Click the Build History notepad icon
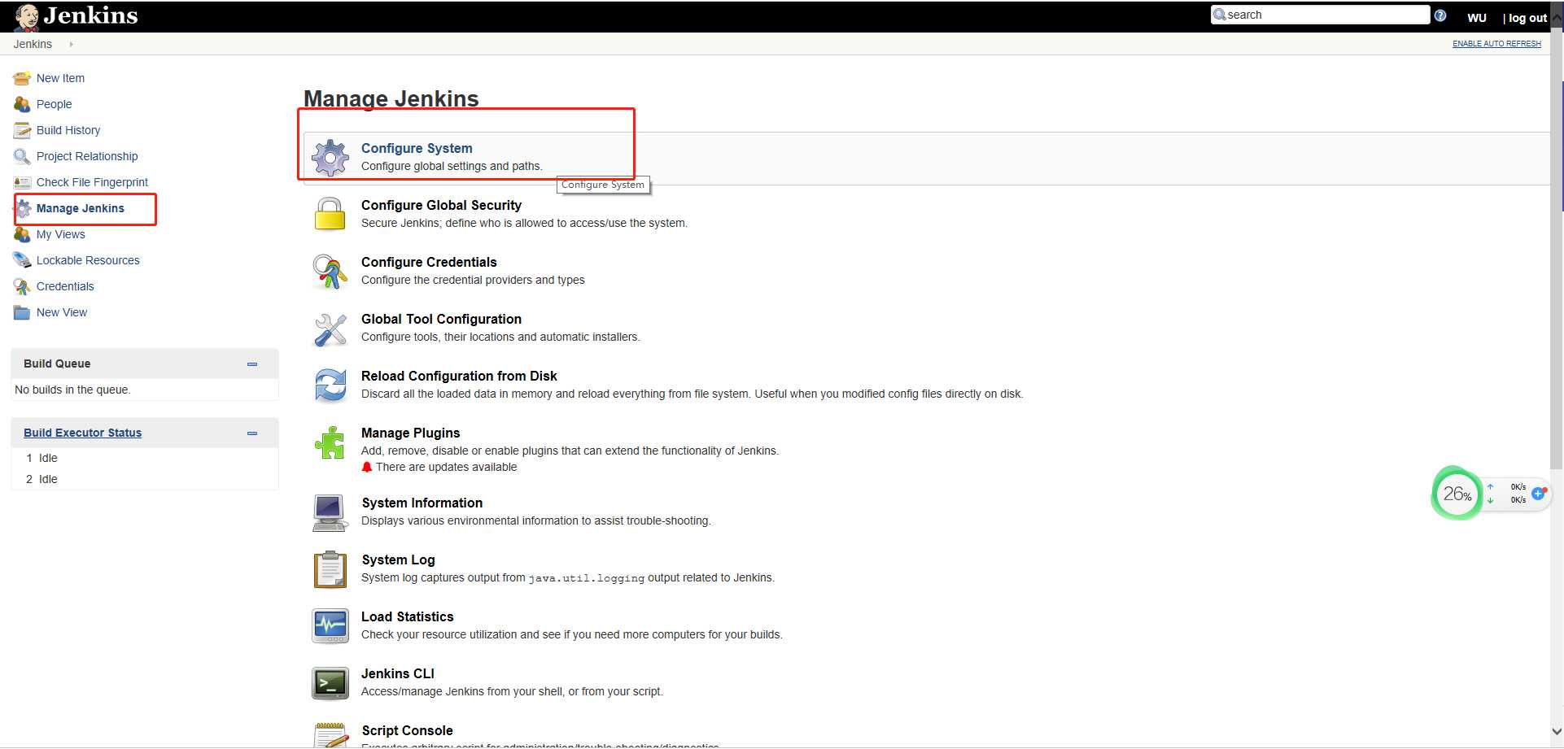1564x749 pixels. (x=22, y=130)
